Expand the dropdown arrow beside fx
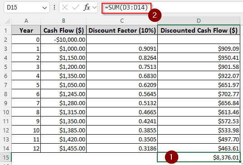 [94, 7]
